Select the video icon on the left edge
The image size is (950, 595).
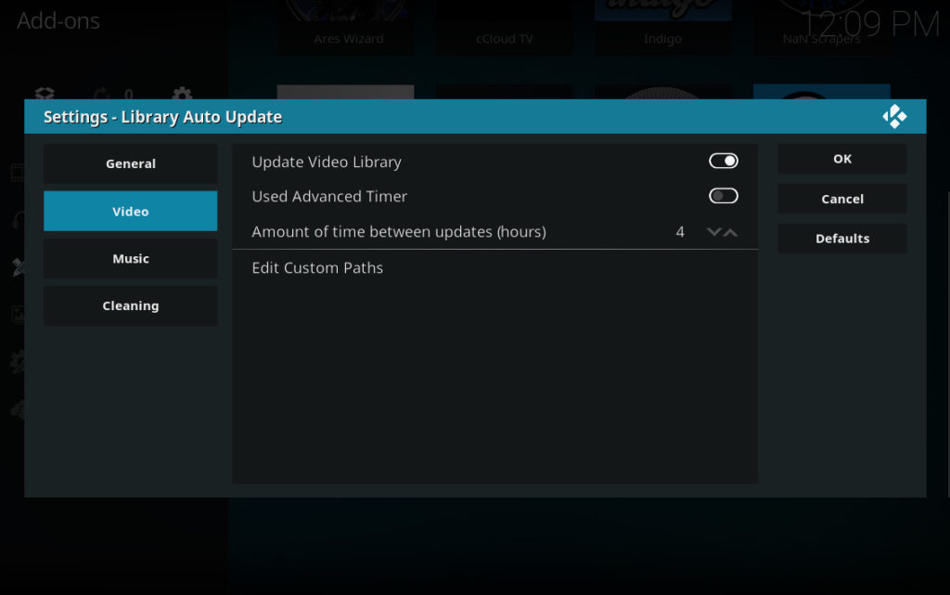(x=17, y=172)
